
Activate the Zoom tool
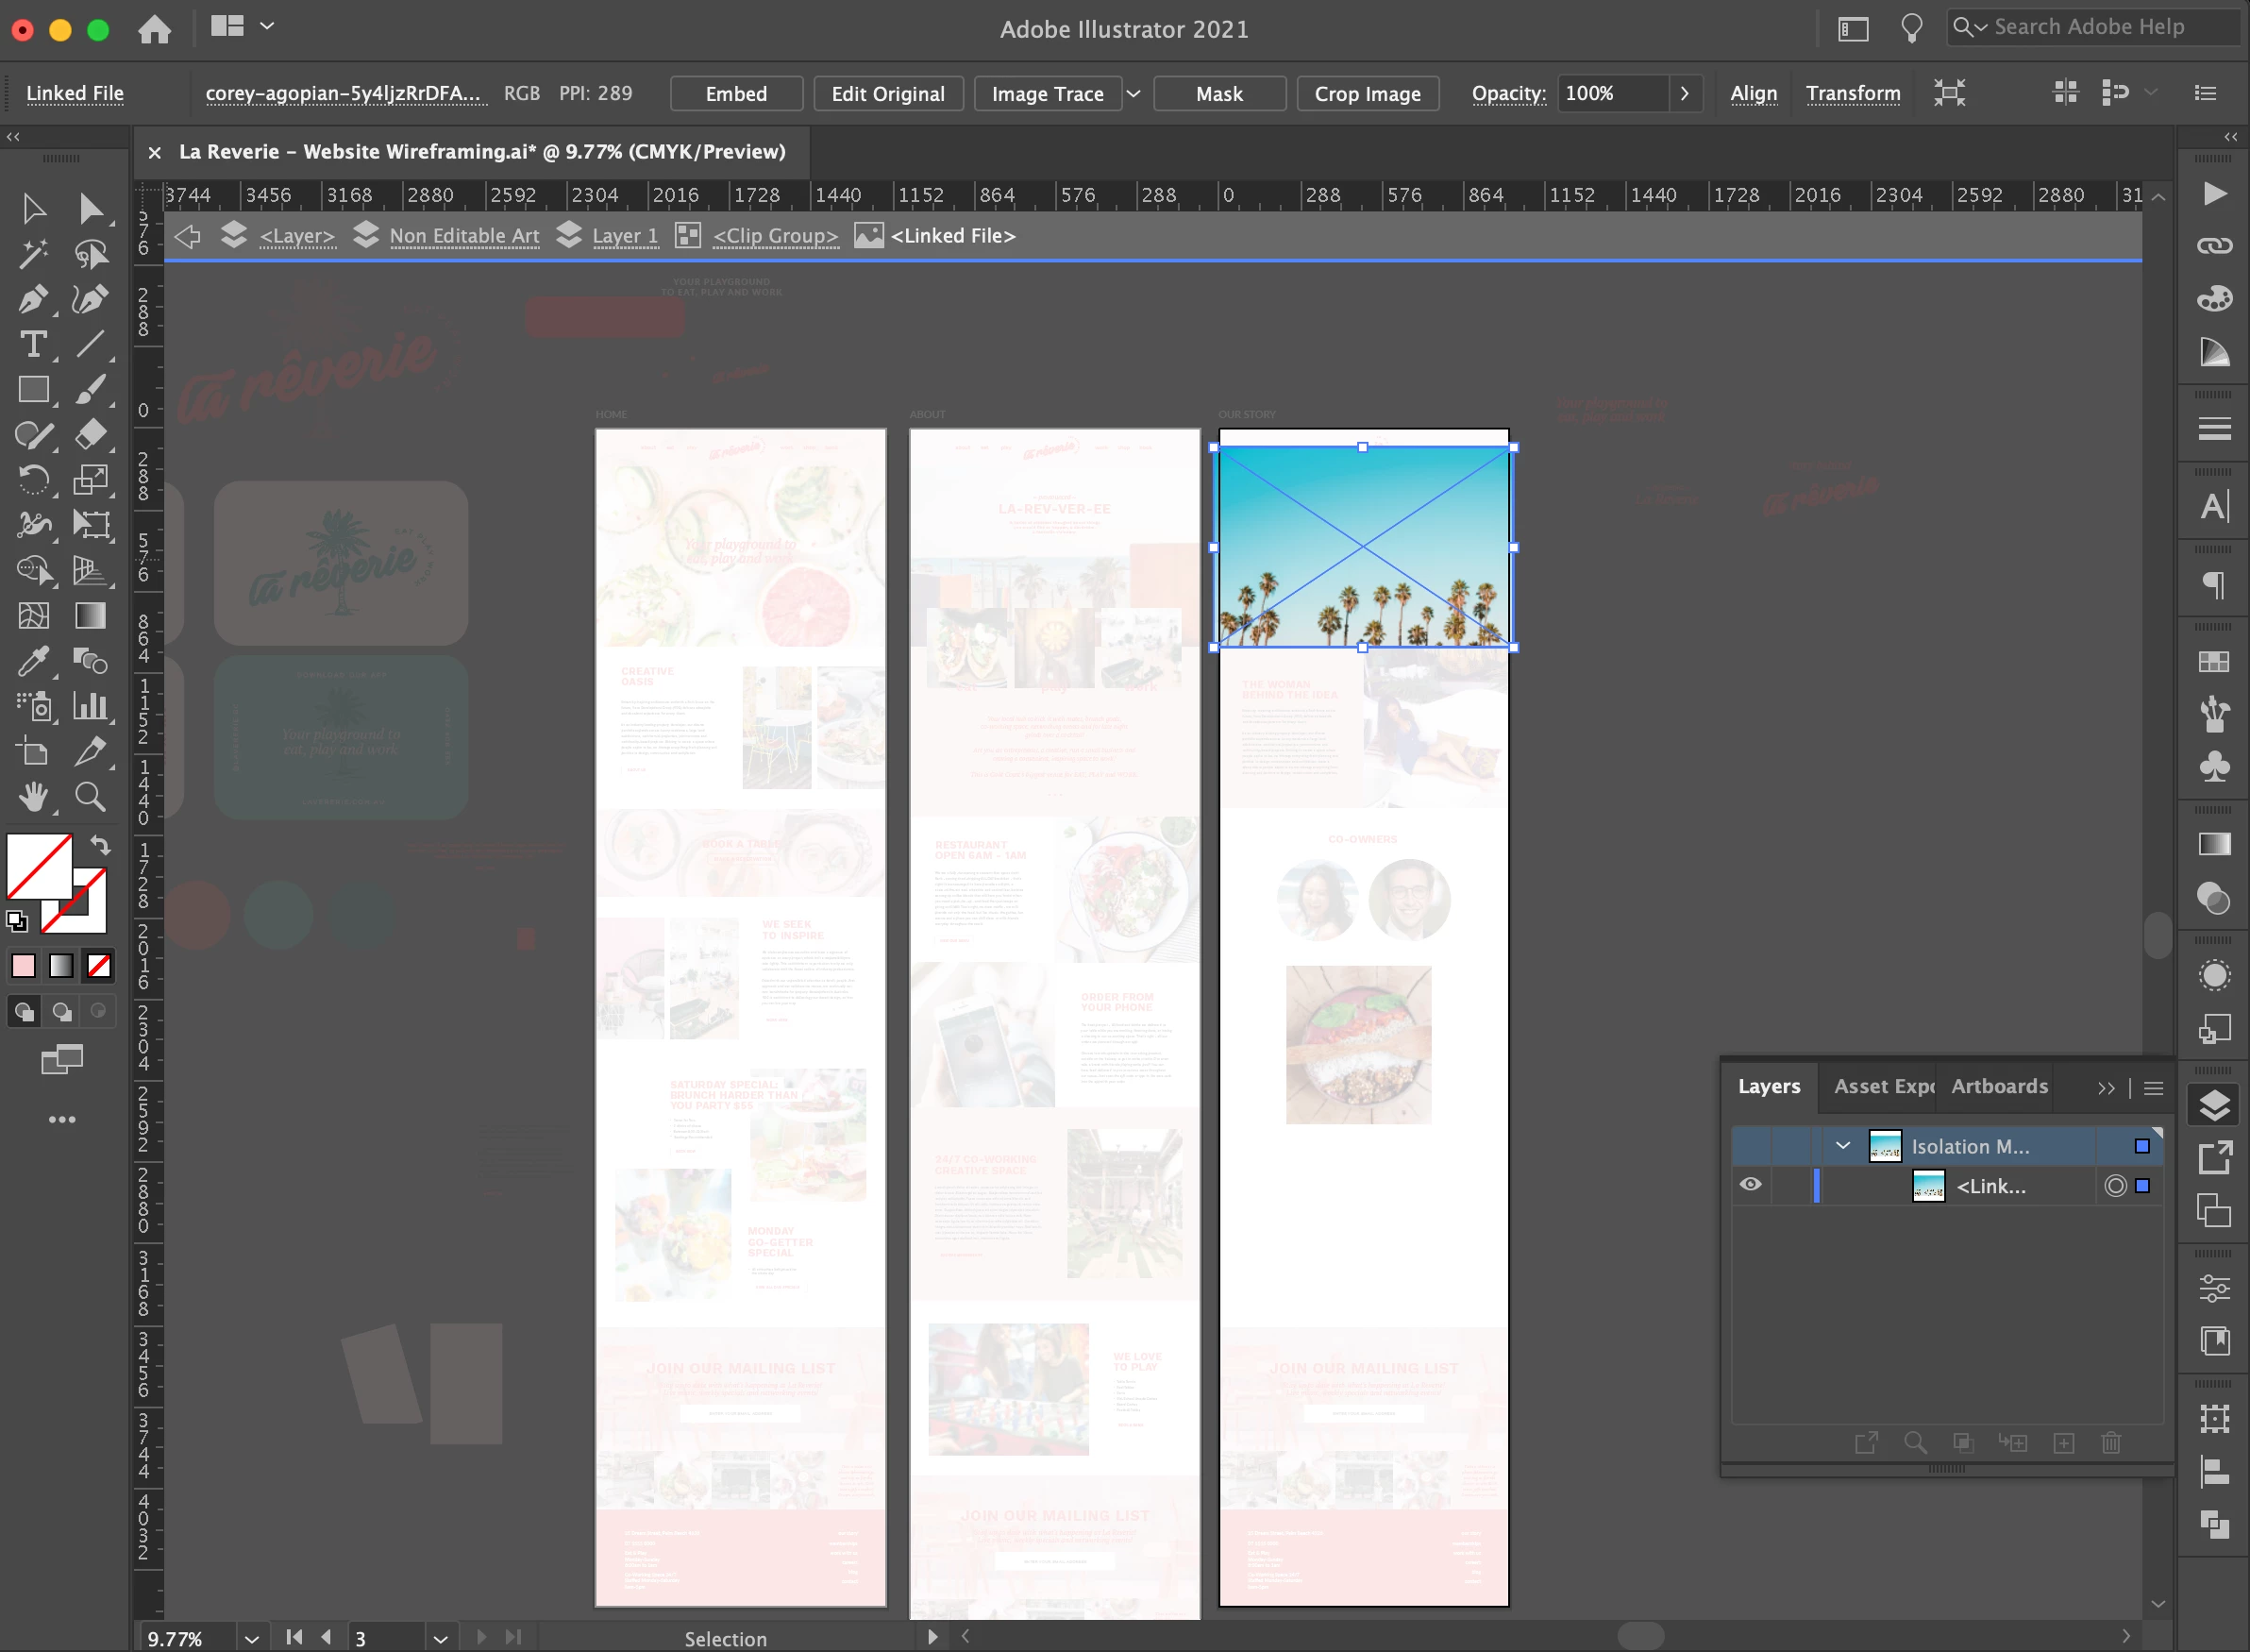90,797
